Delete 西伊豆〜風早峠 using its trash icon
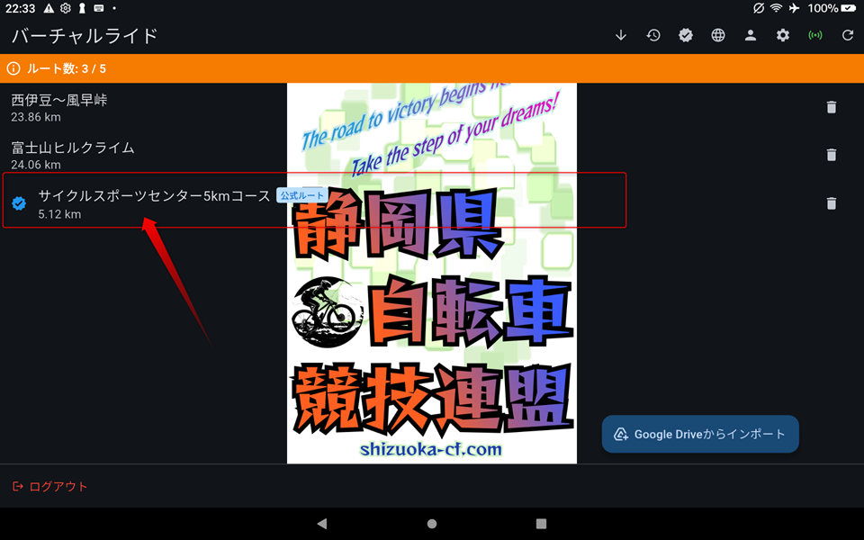 click(831, 107)
